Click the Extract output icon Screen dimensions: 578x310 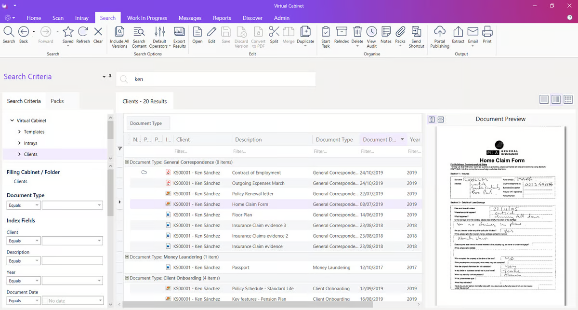(458, 32)
